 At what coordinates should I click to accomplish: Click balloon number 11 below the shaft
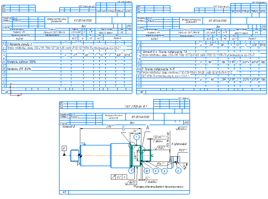[x=131, y=171]
